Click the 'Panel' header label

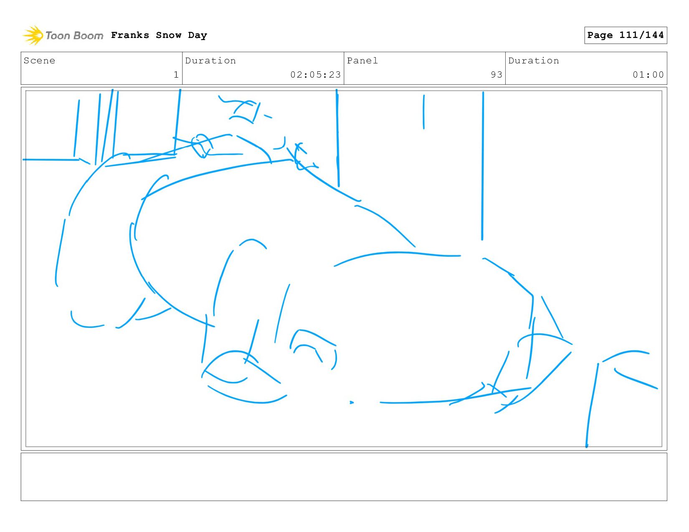point(362,61)
